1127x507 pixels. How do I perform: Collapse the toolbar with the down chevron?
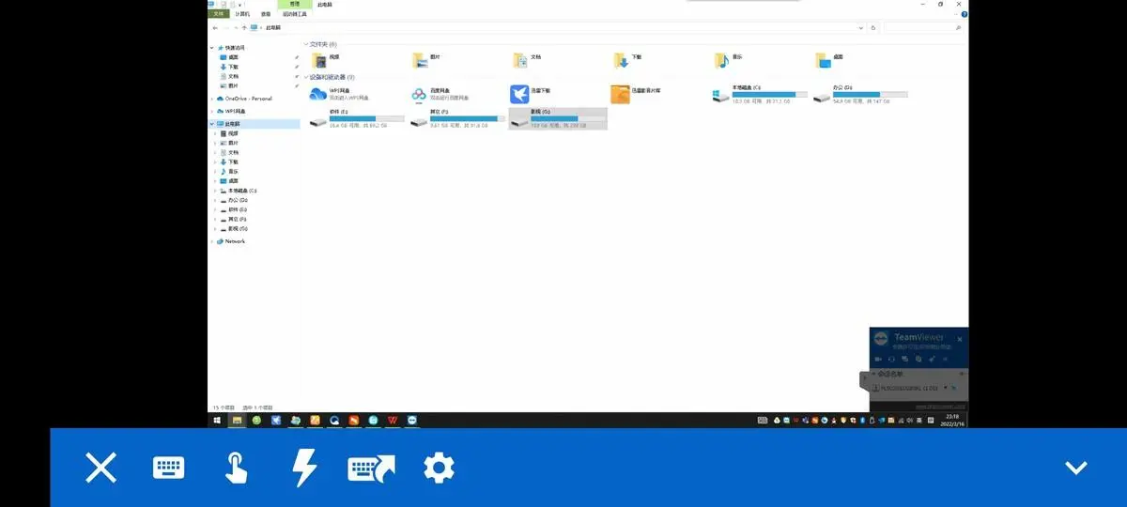[x=1075, y=468]
